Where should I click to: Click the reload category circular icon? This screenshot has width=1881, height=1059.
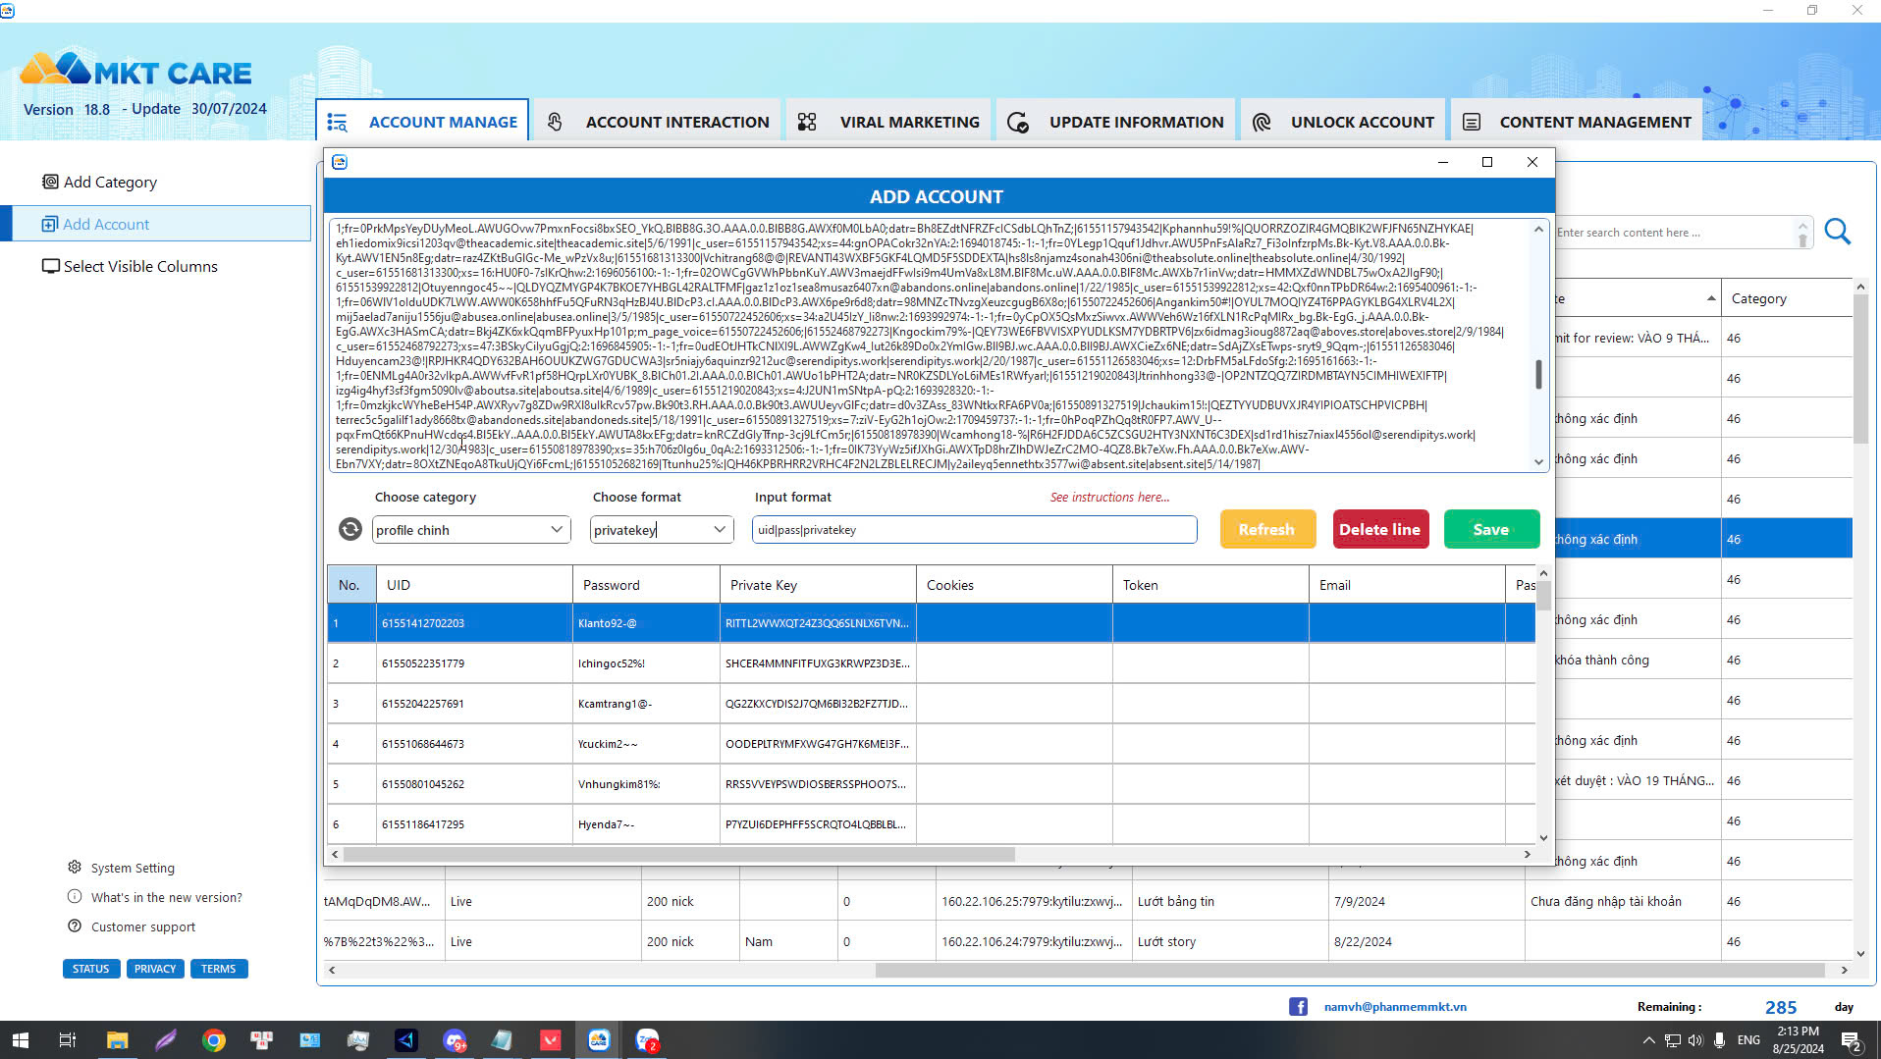pyautogui.click(x=350, y=529)
